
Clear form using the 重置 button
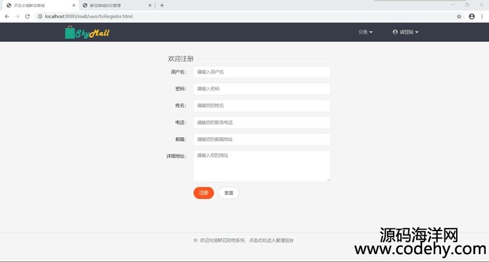(229, 193)
